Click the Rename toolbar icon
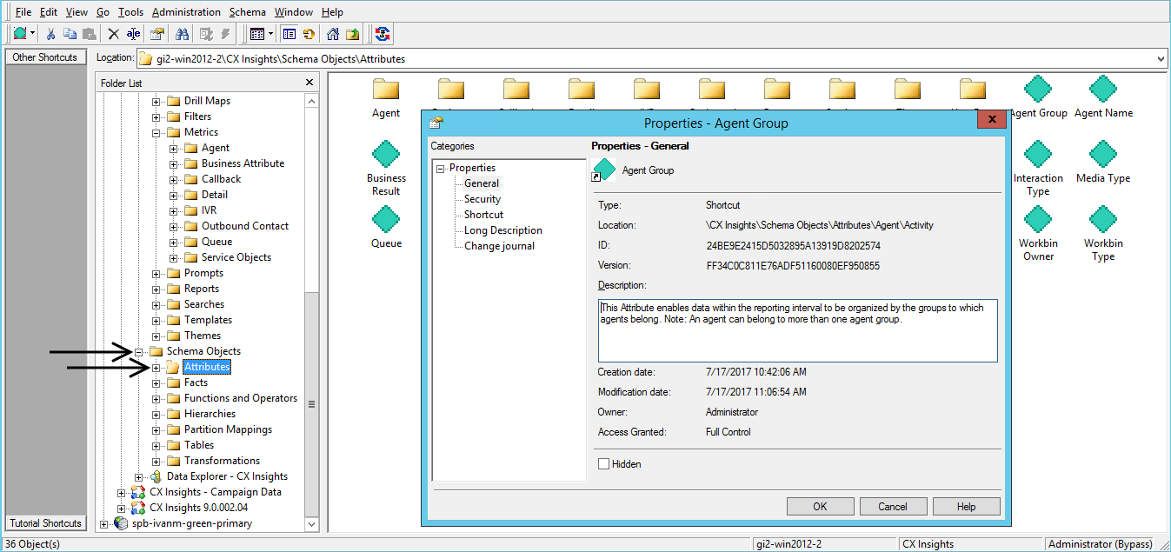Viewport: 1171px width, 552px height. (133, 34)
